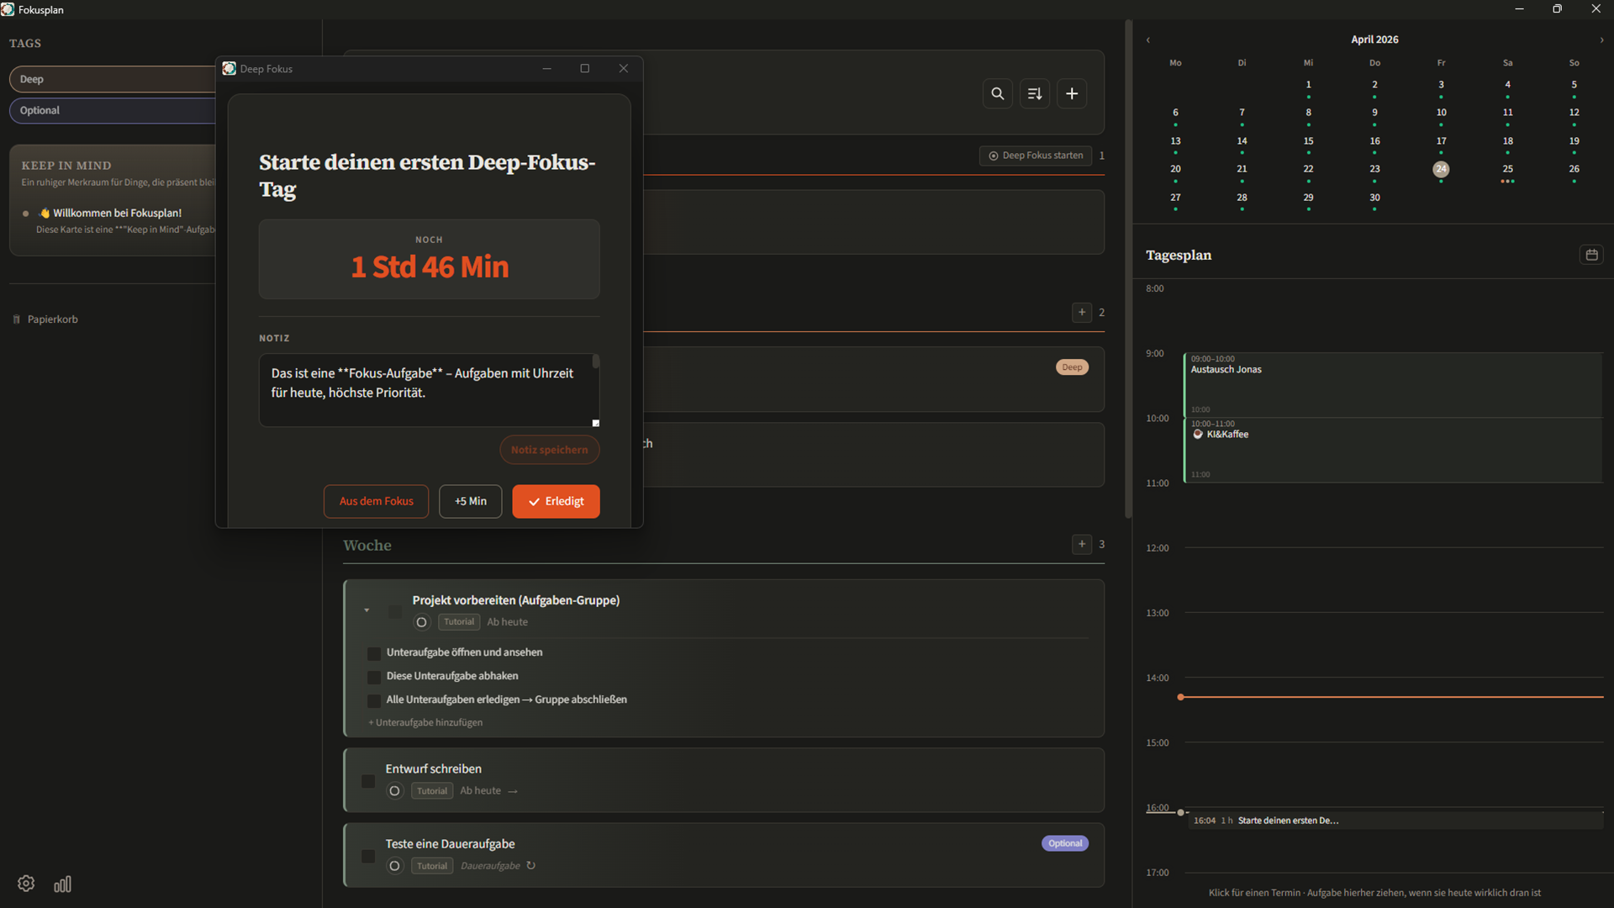
Task: Open Papierkorb trash in sidebar
Action: coord(46,319)
